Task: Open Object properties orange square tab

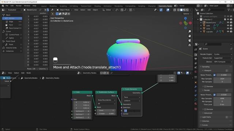Action: click(196, 82)
